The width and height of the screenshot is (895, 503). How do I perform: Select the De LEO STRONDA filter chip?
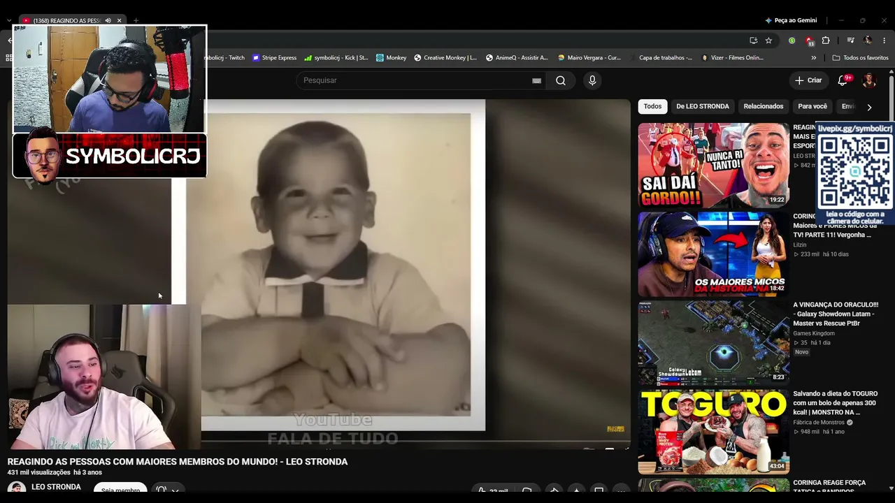pyautogui.click(x=703, y=106)
